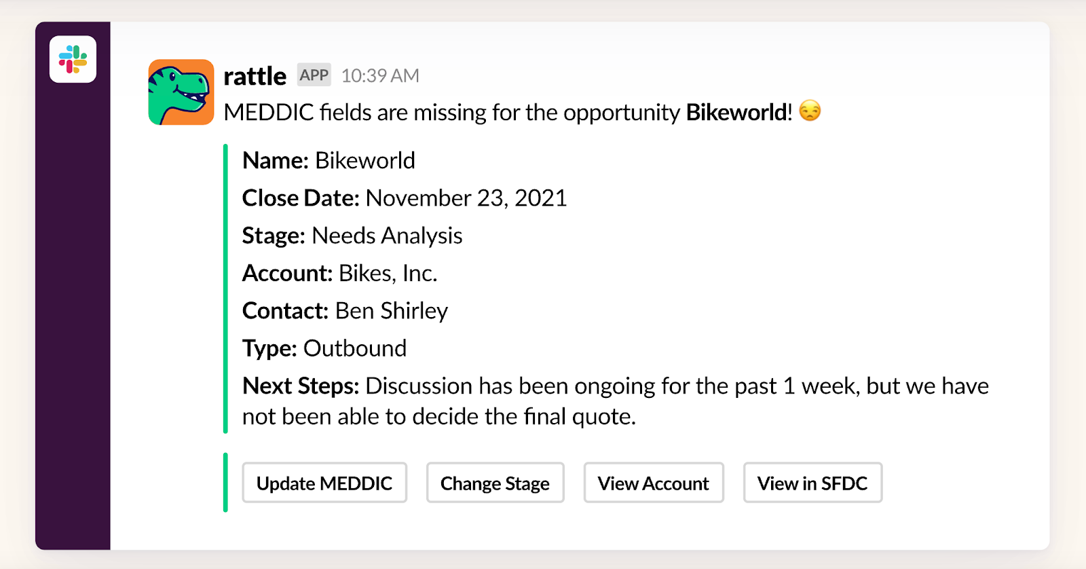Screen dimensions: 1086x569
Task: Open the rattle sender name profile
Action: coord(255,76)
